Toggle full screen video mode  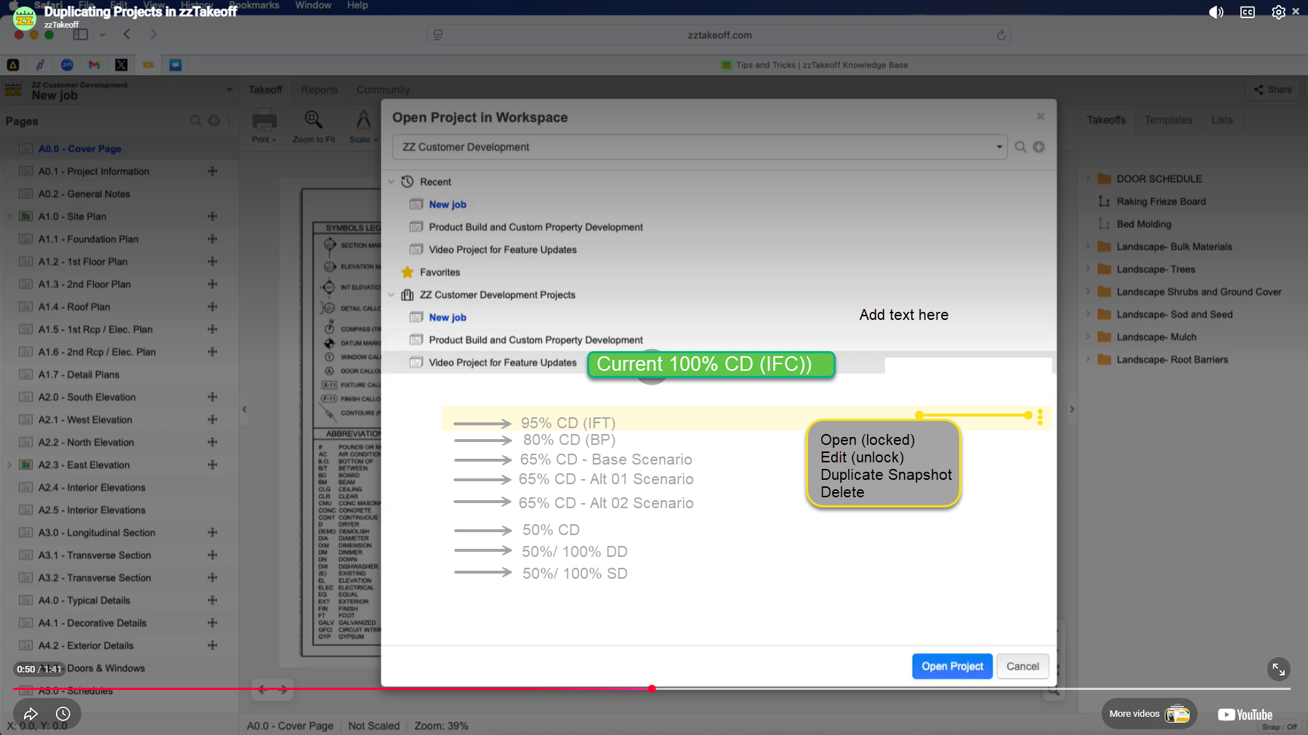(x=1278, y=669)
